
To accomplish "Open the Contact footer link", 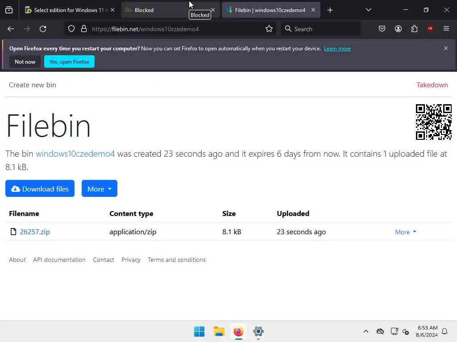I will 103,260.
